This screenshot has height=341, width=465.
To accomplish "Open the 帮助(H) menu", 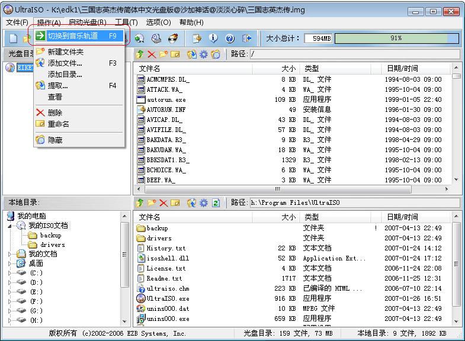I will point(191,22).
